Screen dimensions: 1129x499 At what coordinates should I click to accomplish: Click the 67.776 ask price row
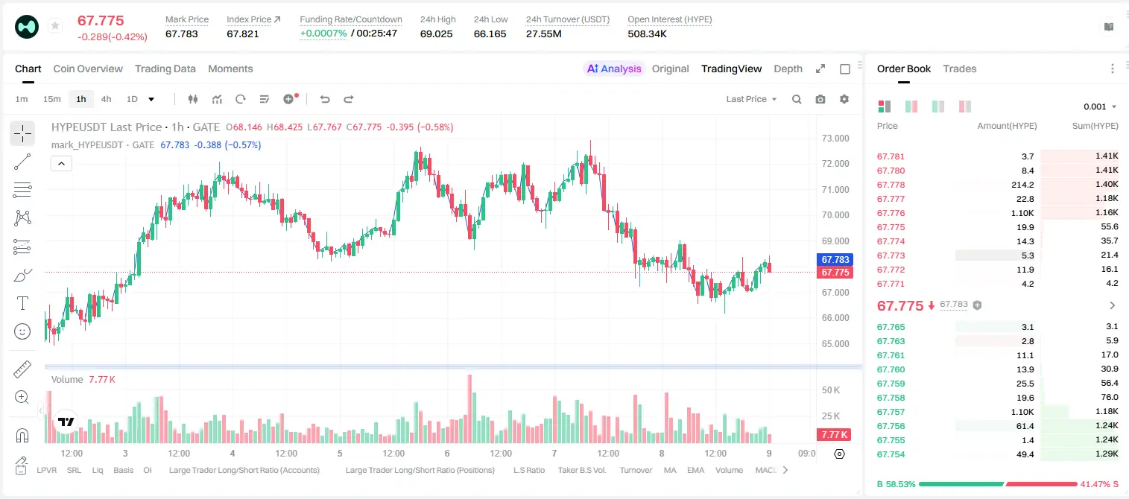[x=997, y=213]
